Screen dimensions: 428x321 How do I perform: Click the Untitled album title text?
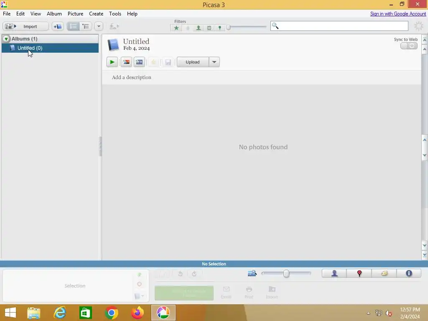tap(136, 41)
